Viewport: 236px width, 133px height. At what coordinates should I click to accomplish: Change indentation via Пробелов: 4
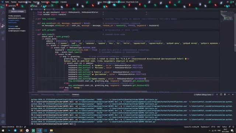point(205,127)
